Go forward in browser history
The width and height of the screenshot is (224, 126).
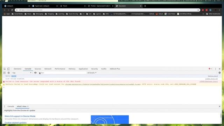click(x=8, y=10)
